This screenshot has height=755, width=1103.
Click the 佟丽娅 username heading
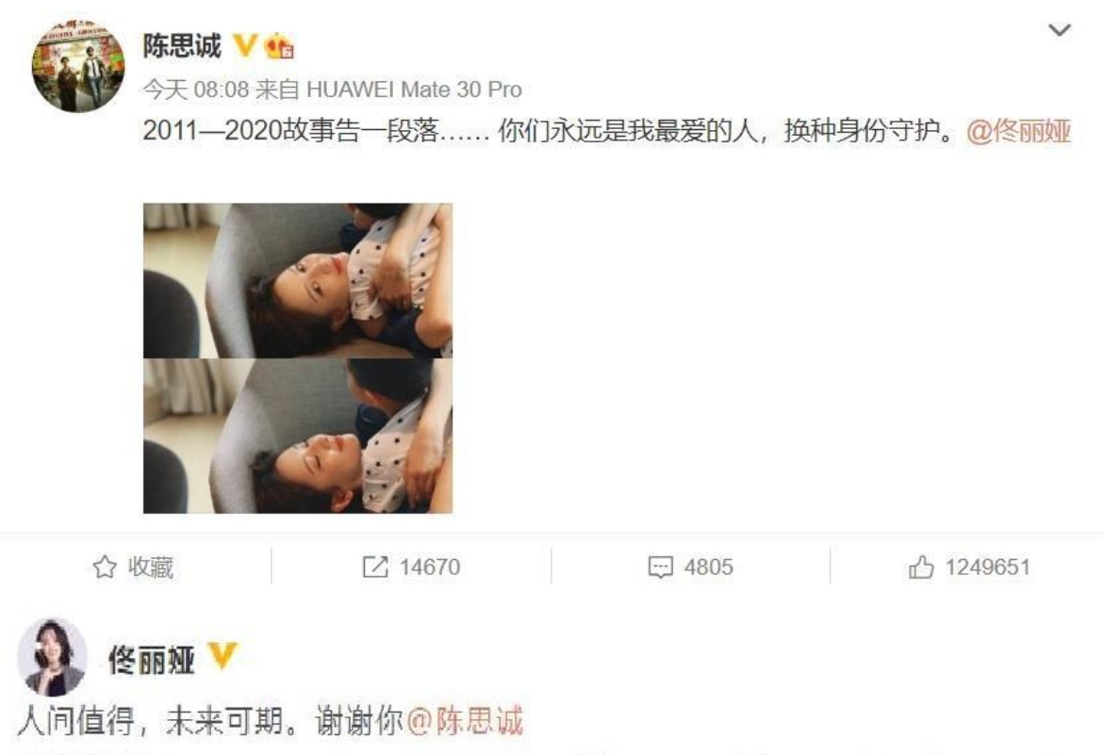151,660
